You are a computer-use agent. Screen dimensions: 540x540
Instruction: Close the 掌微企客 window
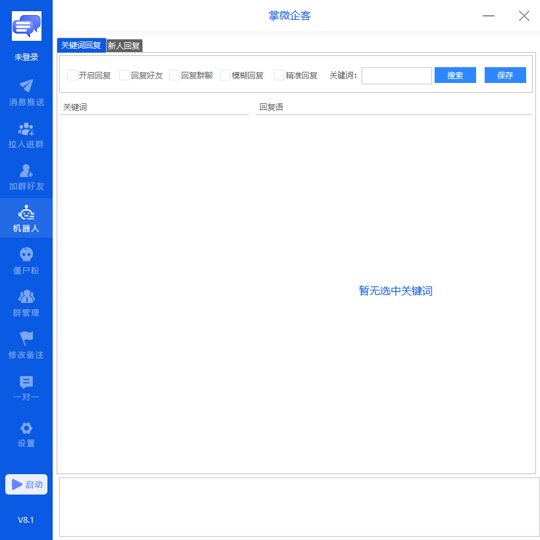point(524,16)
